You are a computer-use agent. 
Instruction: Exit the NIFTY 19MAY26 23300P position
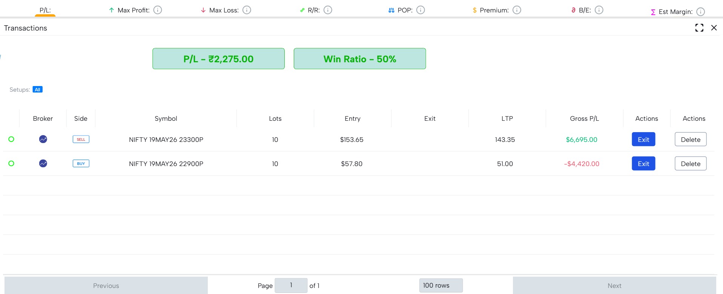(x=643, y=139)
